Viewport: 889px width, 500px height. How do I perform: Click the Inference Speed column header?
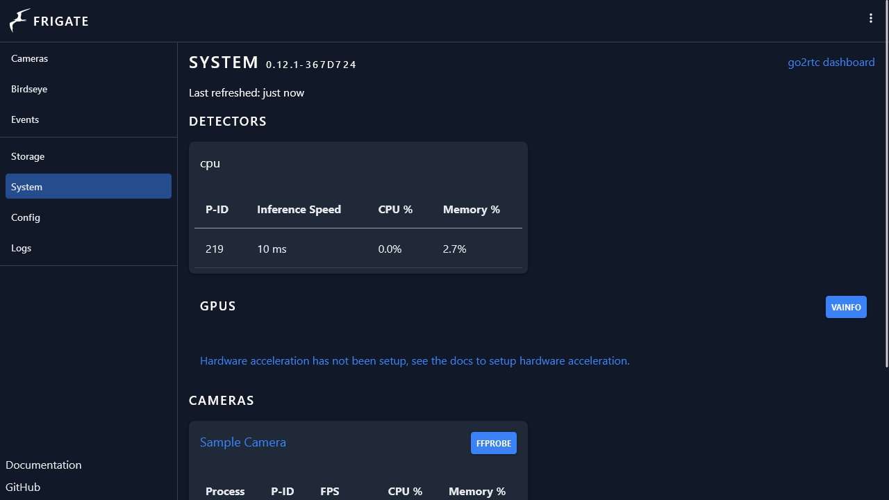tap(299, 209)
